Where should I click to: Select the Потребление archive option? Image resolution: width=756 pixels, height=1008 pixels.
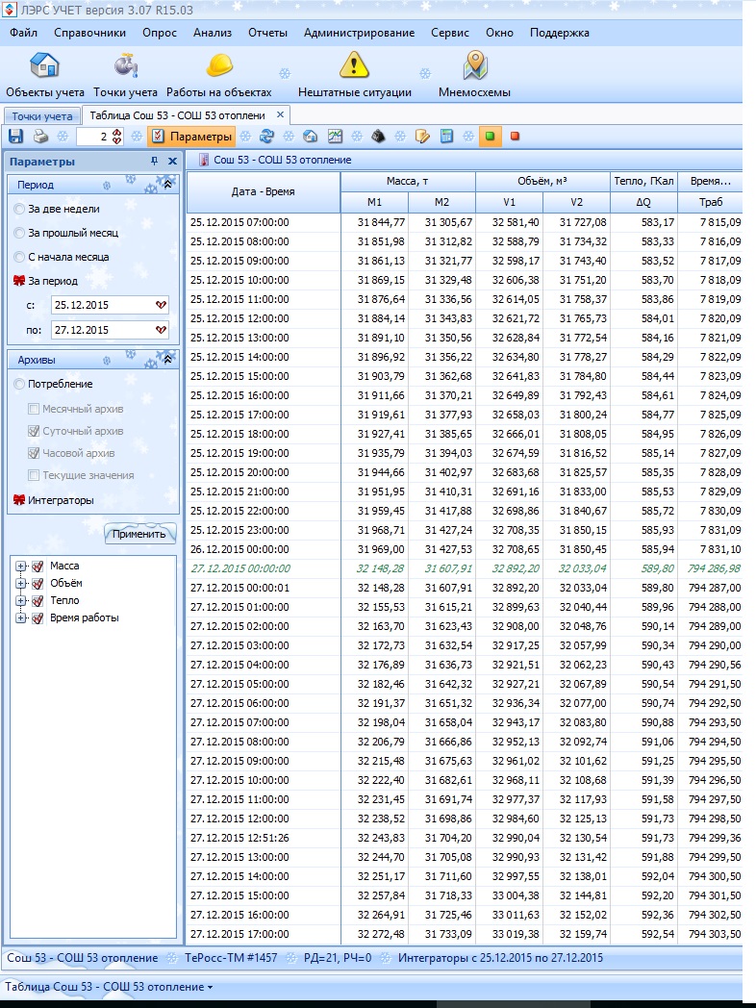point(19,384)
